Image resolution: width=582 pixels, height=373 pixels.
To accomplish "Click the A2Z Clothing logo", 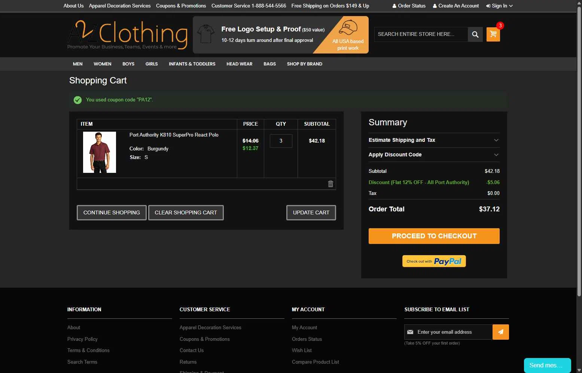I will coord(128,35).
